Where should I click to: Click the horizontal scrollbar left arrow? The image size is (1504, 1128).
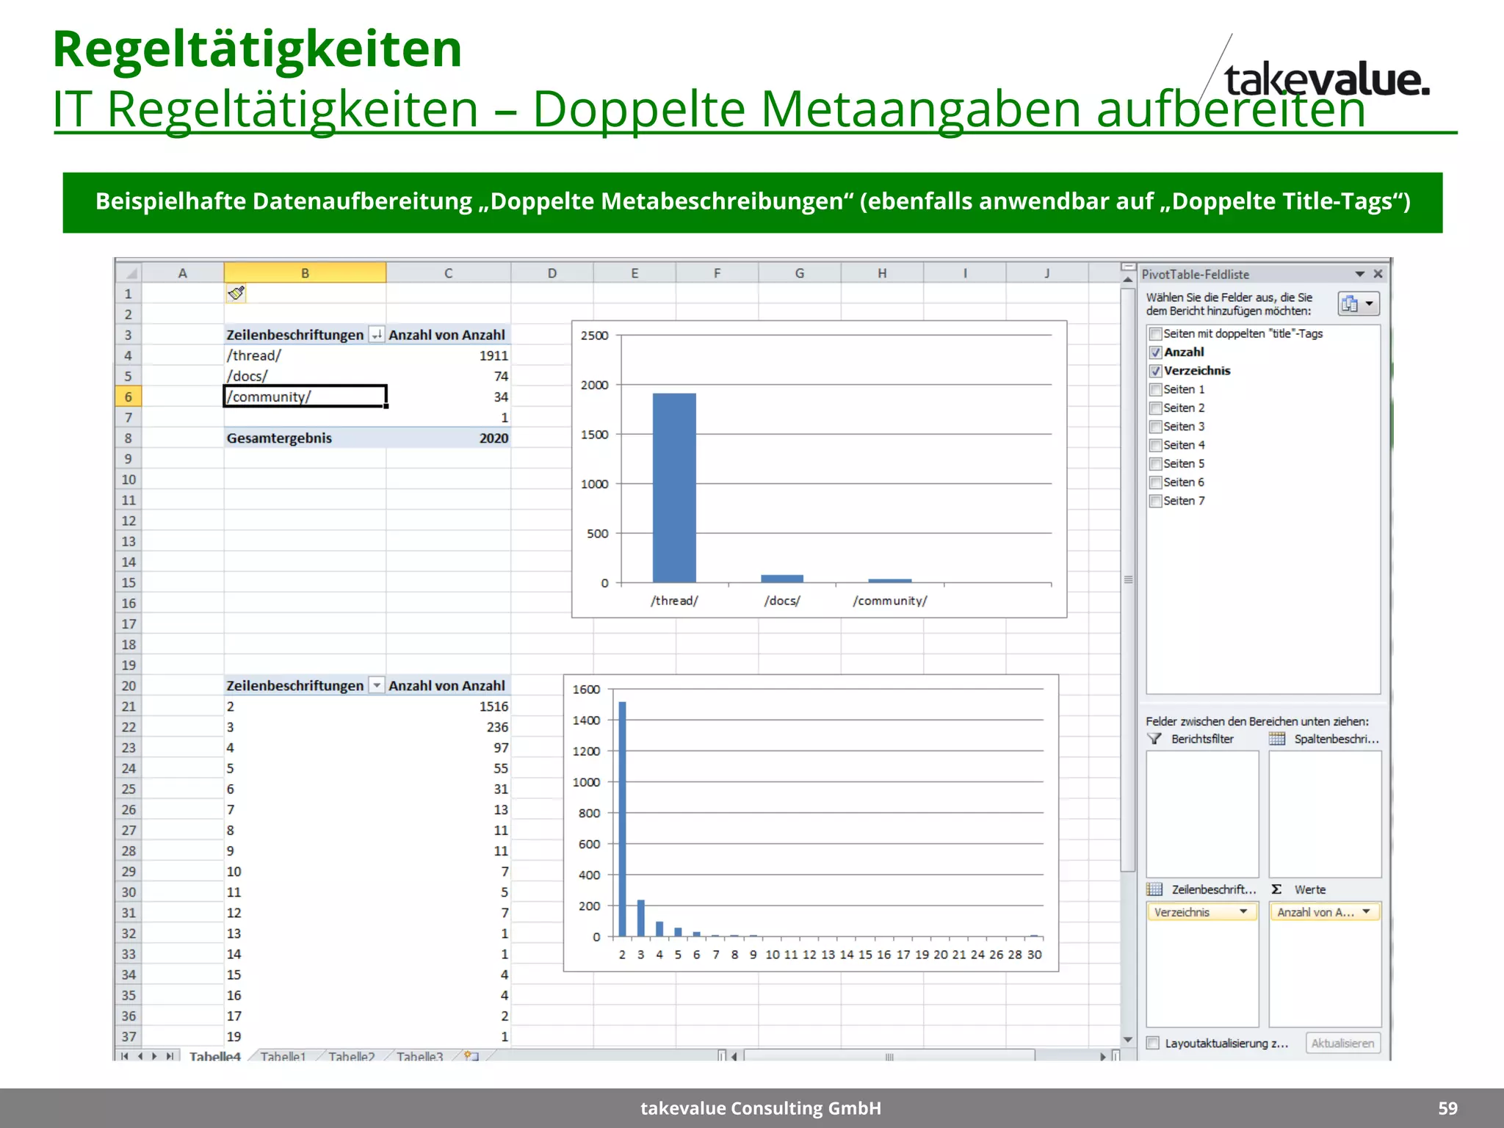(x=734, y=1056)
